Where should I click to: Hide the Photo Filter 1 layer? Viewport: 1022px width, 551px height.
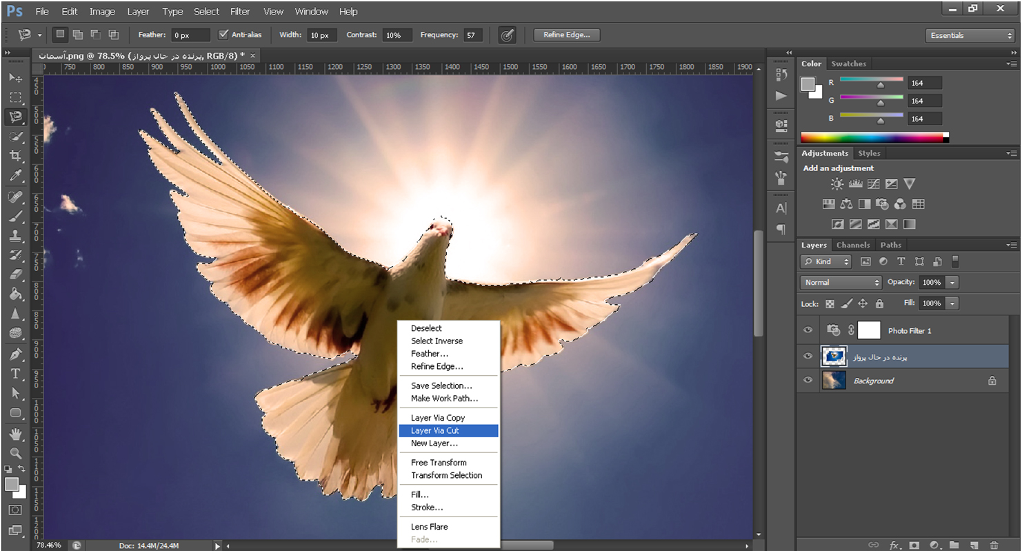pos(808,330)
